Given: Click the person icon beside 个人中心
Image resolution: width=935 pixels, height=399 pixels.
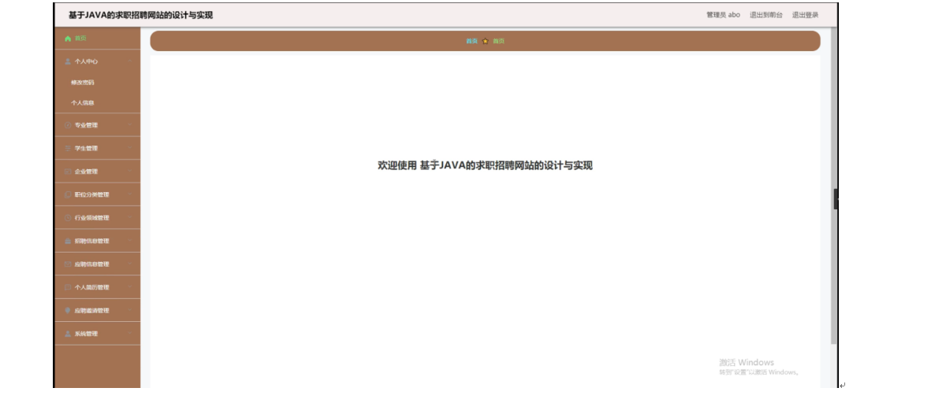Looking at the screenshot, I should [68, 61].
